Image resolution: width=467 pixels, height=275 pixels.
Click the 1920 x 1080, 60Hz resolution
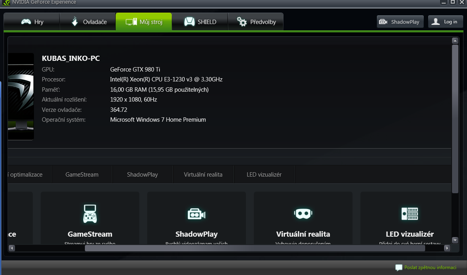[133, 100]
